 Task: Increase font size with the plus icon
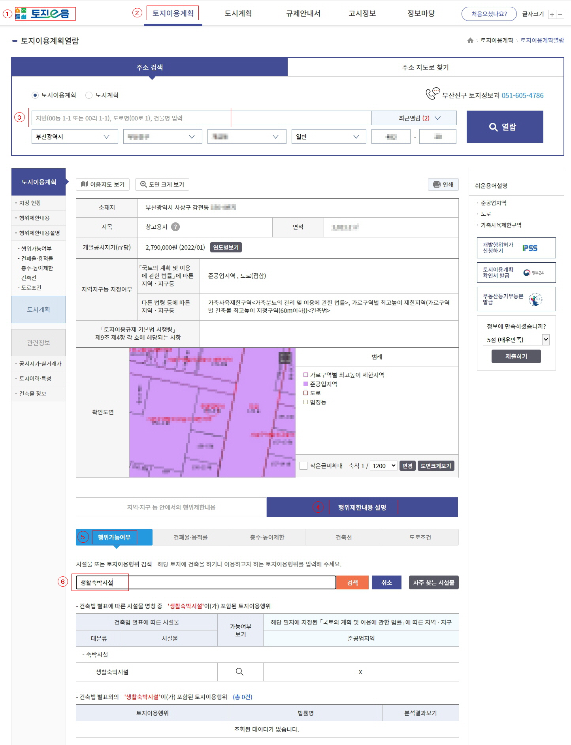552,15
